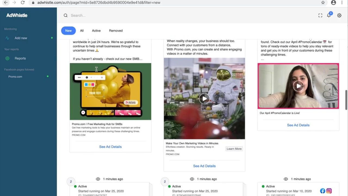Click the AdWhistle logo
This screenshot has width=348, height=196.
coord(17,15)
